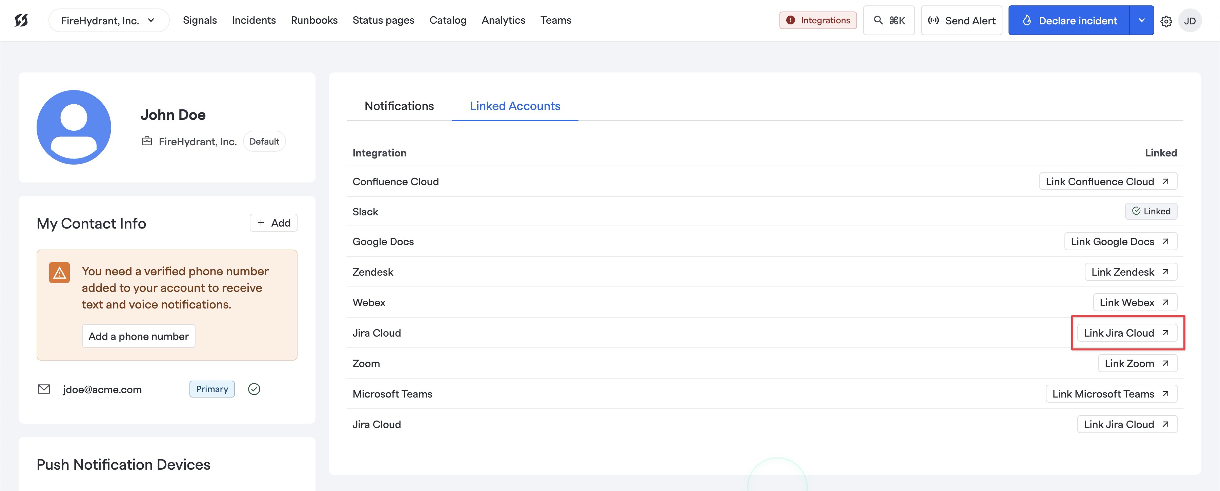The width and height of the screenshot is (1220, 491).
Task: Click the Integration column header
Action: [379, 153]
